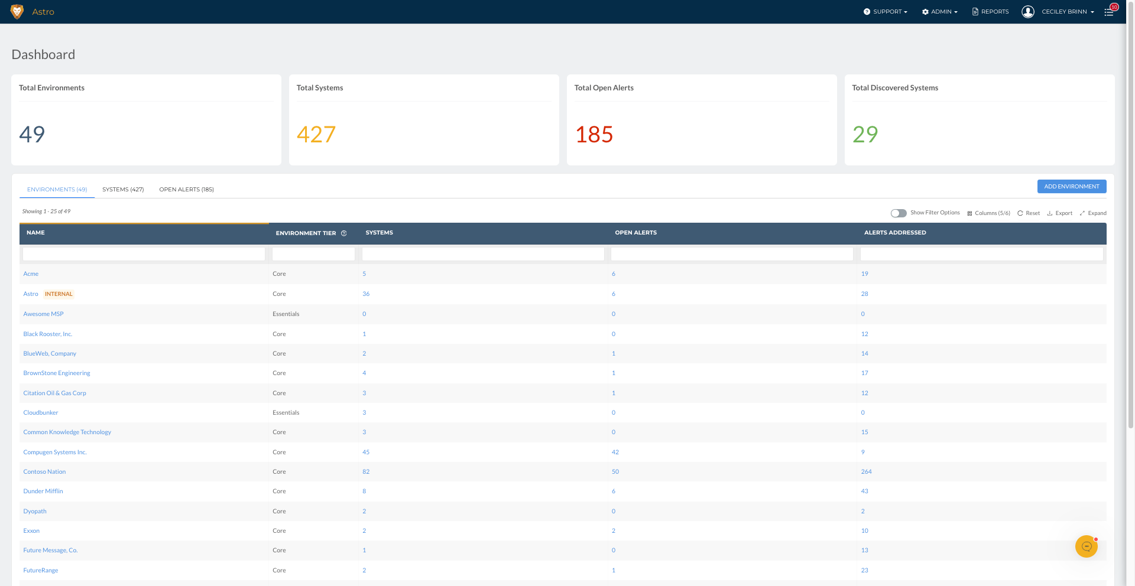Click the Astro lion logo icon
Screen dimensions: 1135x586
17,12
